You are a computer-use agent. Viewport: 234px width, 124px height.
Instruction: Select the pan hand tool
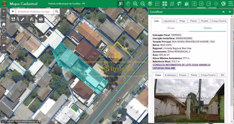click(x=128, y=4)
